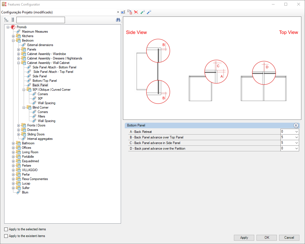Click the VILLAGGIO folder icon

pyautogui.click(x=18, y=170)
